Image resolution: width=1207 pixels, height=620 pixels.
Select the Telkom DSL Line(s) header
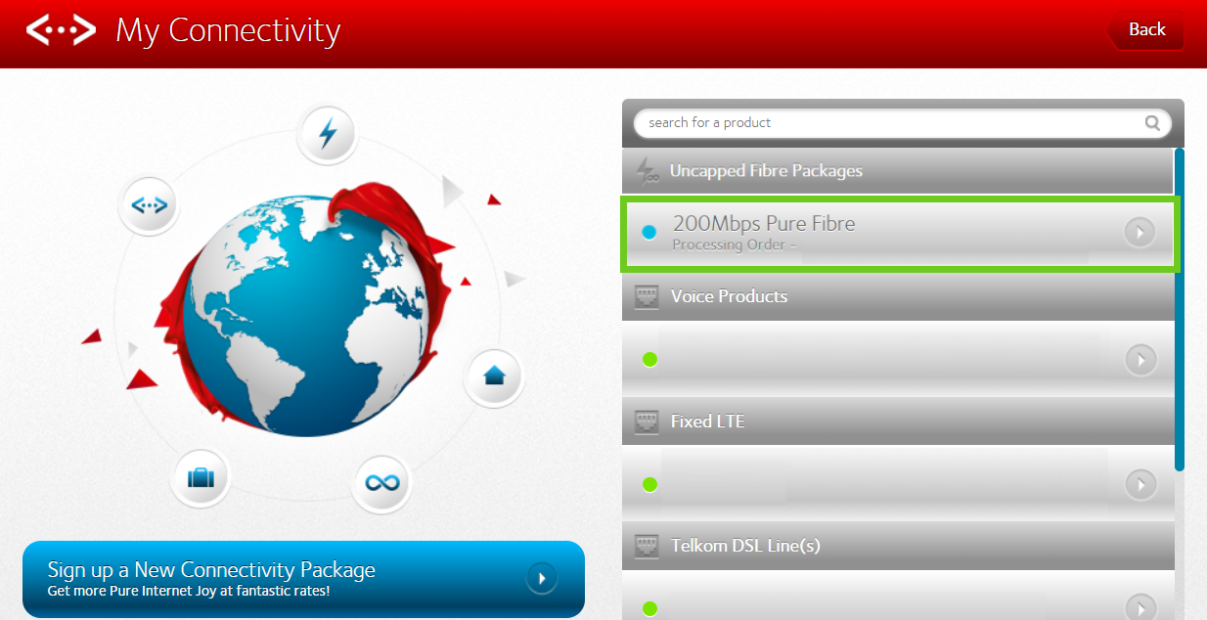pos(744,546)
